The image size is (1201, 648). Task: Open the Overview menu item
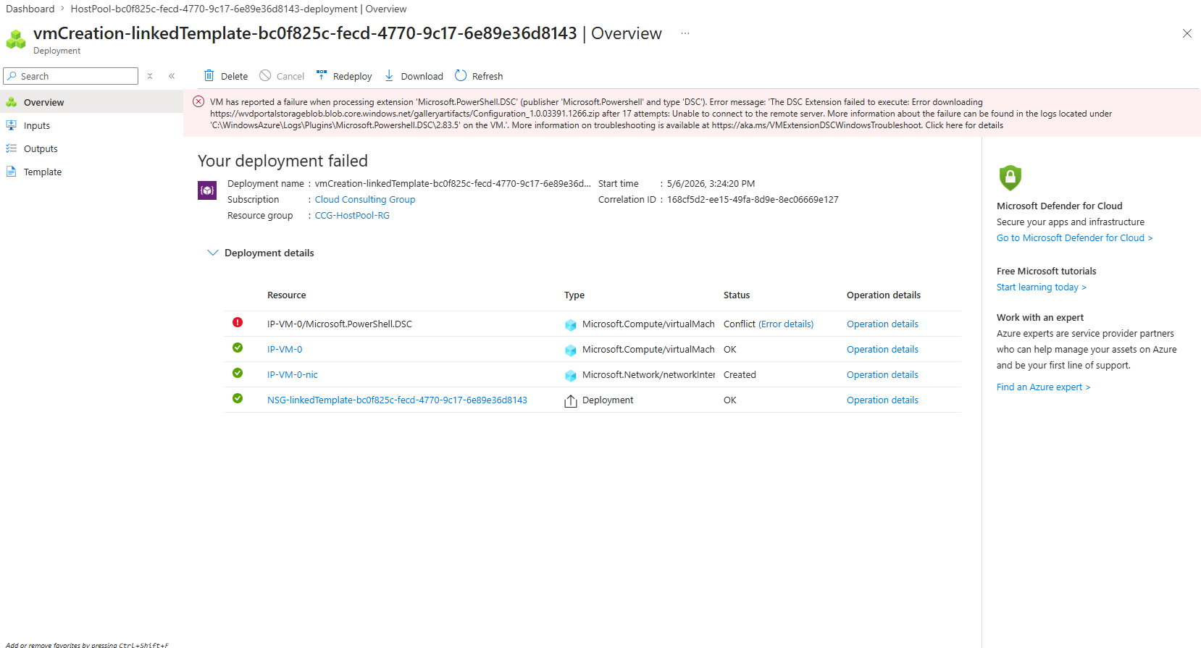pyautogui.click(x=91, y=102)
